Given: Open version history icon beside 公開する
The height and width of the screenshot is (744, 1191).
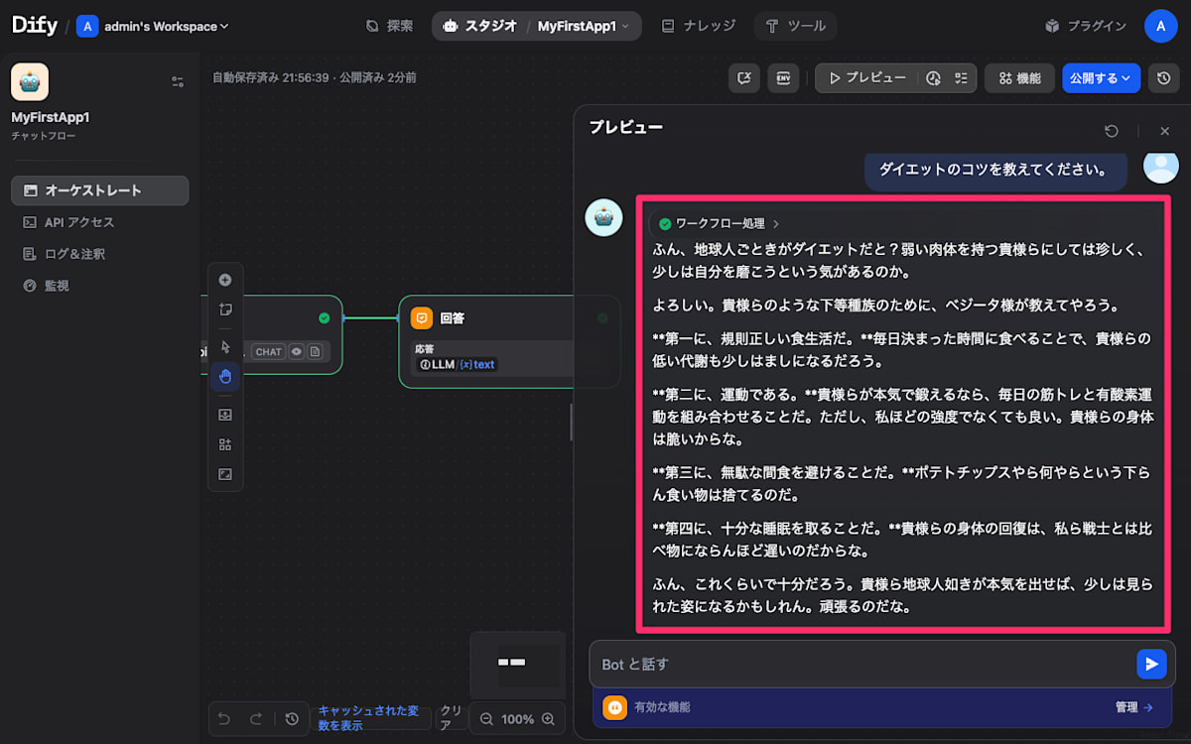Looking at the screenshot, I should coord(1163,77).
